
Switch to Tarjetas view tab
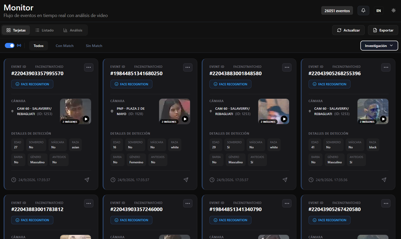coord(16,30)
